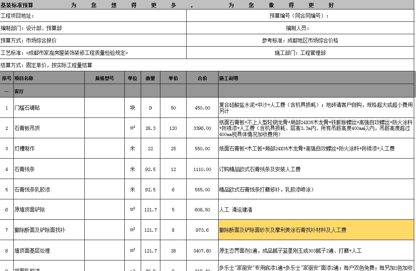
Task: Select the 石膏板吊顶 total 3396.00 cell
Action: click(202, 128)
